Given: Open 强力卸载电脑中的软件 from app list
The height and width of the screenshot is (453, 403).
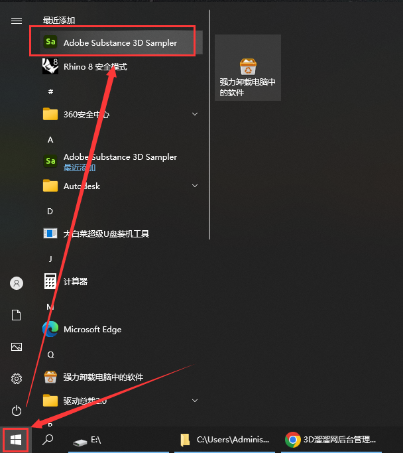Looking at the screenshot, I should click(x=121, y=377).
